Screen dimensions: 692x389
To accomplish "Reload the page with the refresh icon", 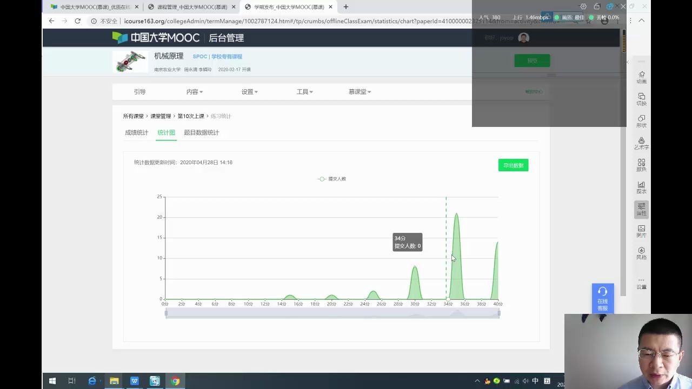I will point(77,21).
